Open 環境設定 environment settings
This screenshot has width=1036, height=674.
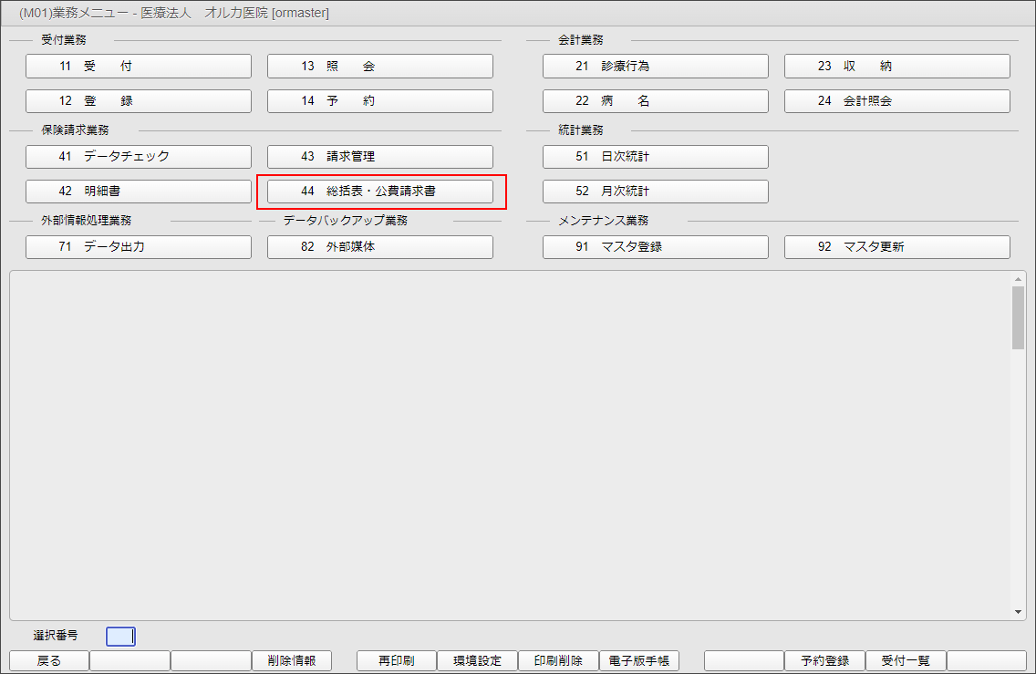(x=477, y=660)
